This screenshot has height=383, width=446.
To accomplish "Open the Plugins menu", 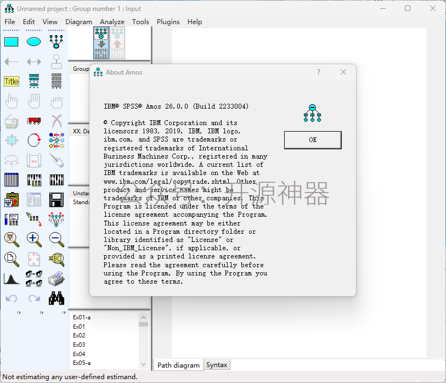I will point(168,22).
